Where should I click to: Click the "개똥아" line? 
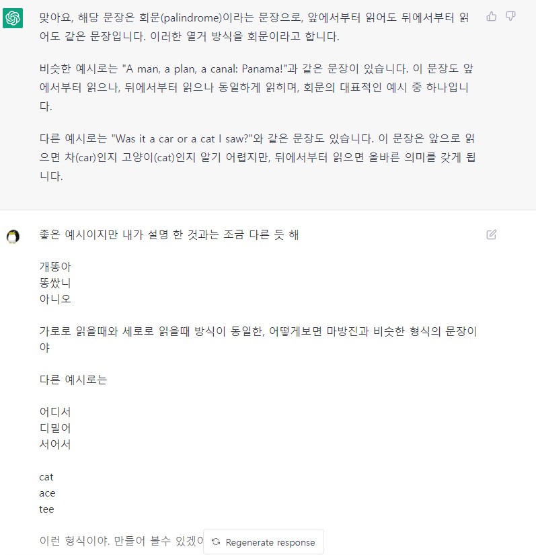[x=55, y=267]
